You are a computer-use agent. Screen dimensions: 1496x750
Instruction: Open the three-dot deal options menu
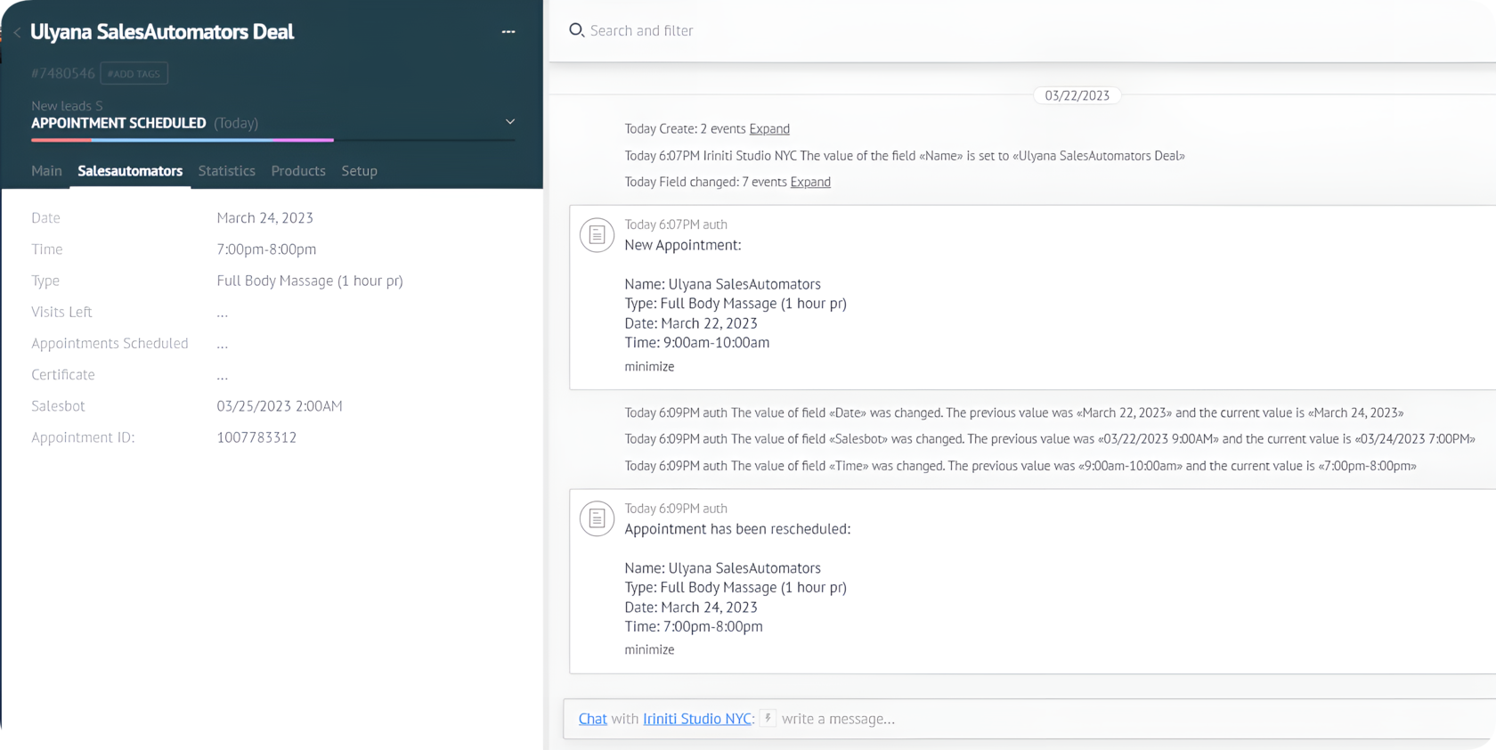pos(508,32)
